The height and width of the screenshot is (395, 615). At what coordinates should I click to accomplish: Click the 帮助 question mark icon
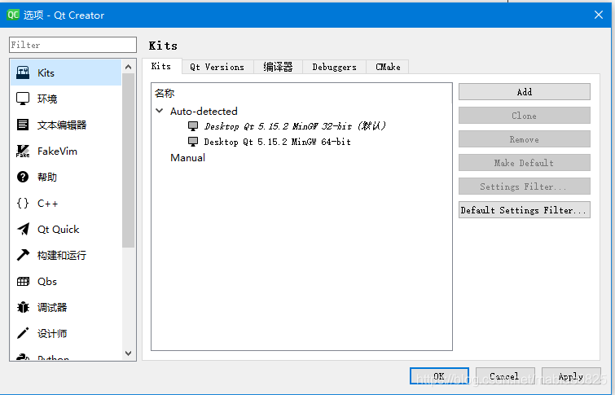[23, 177]
